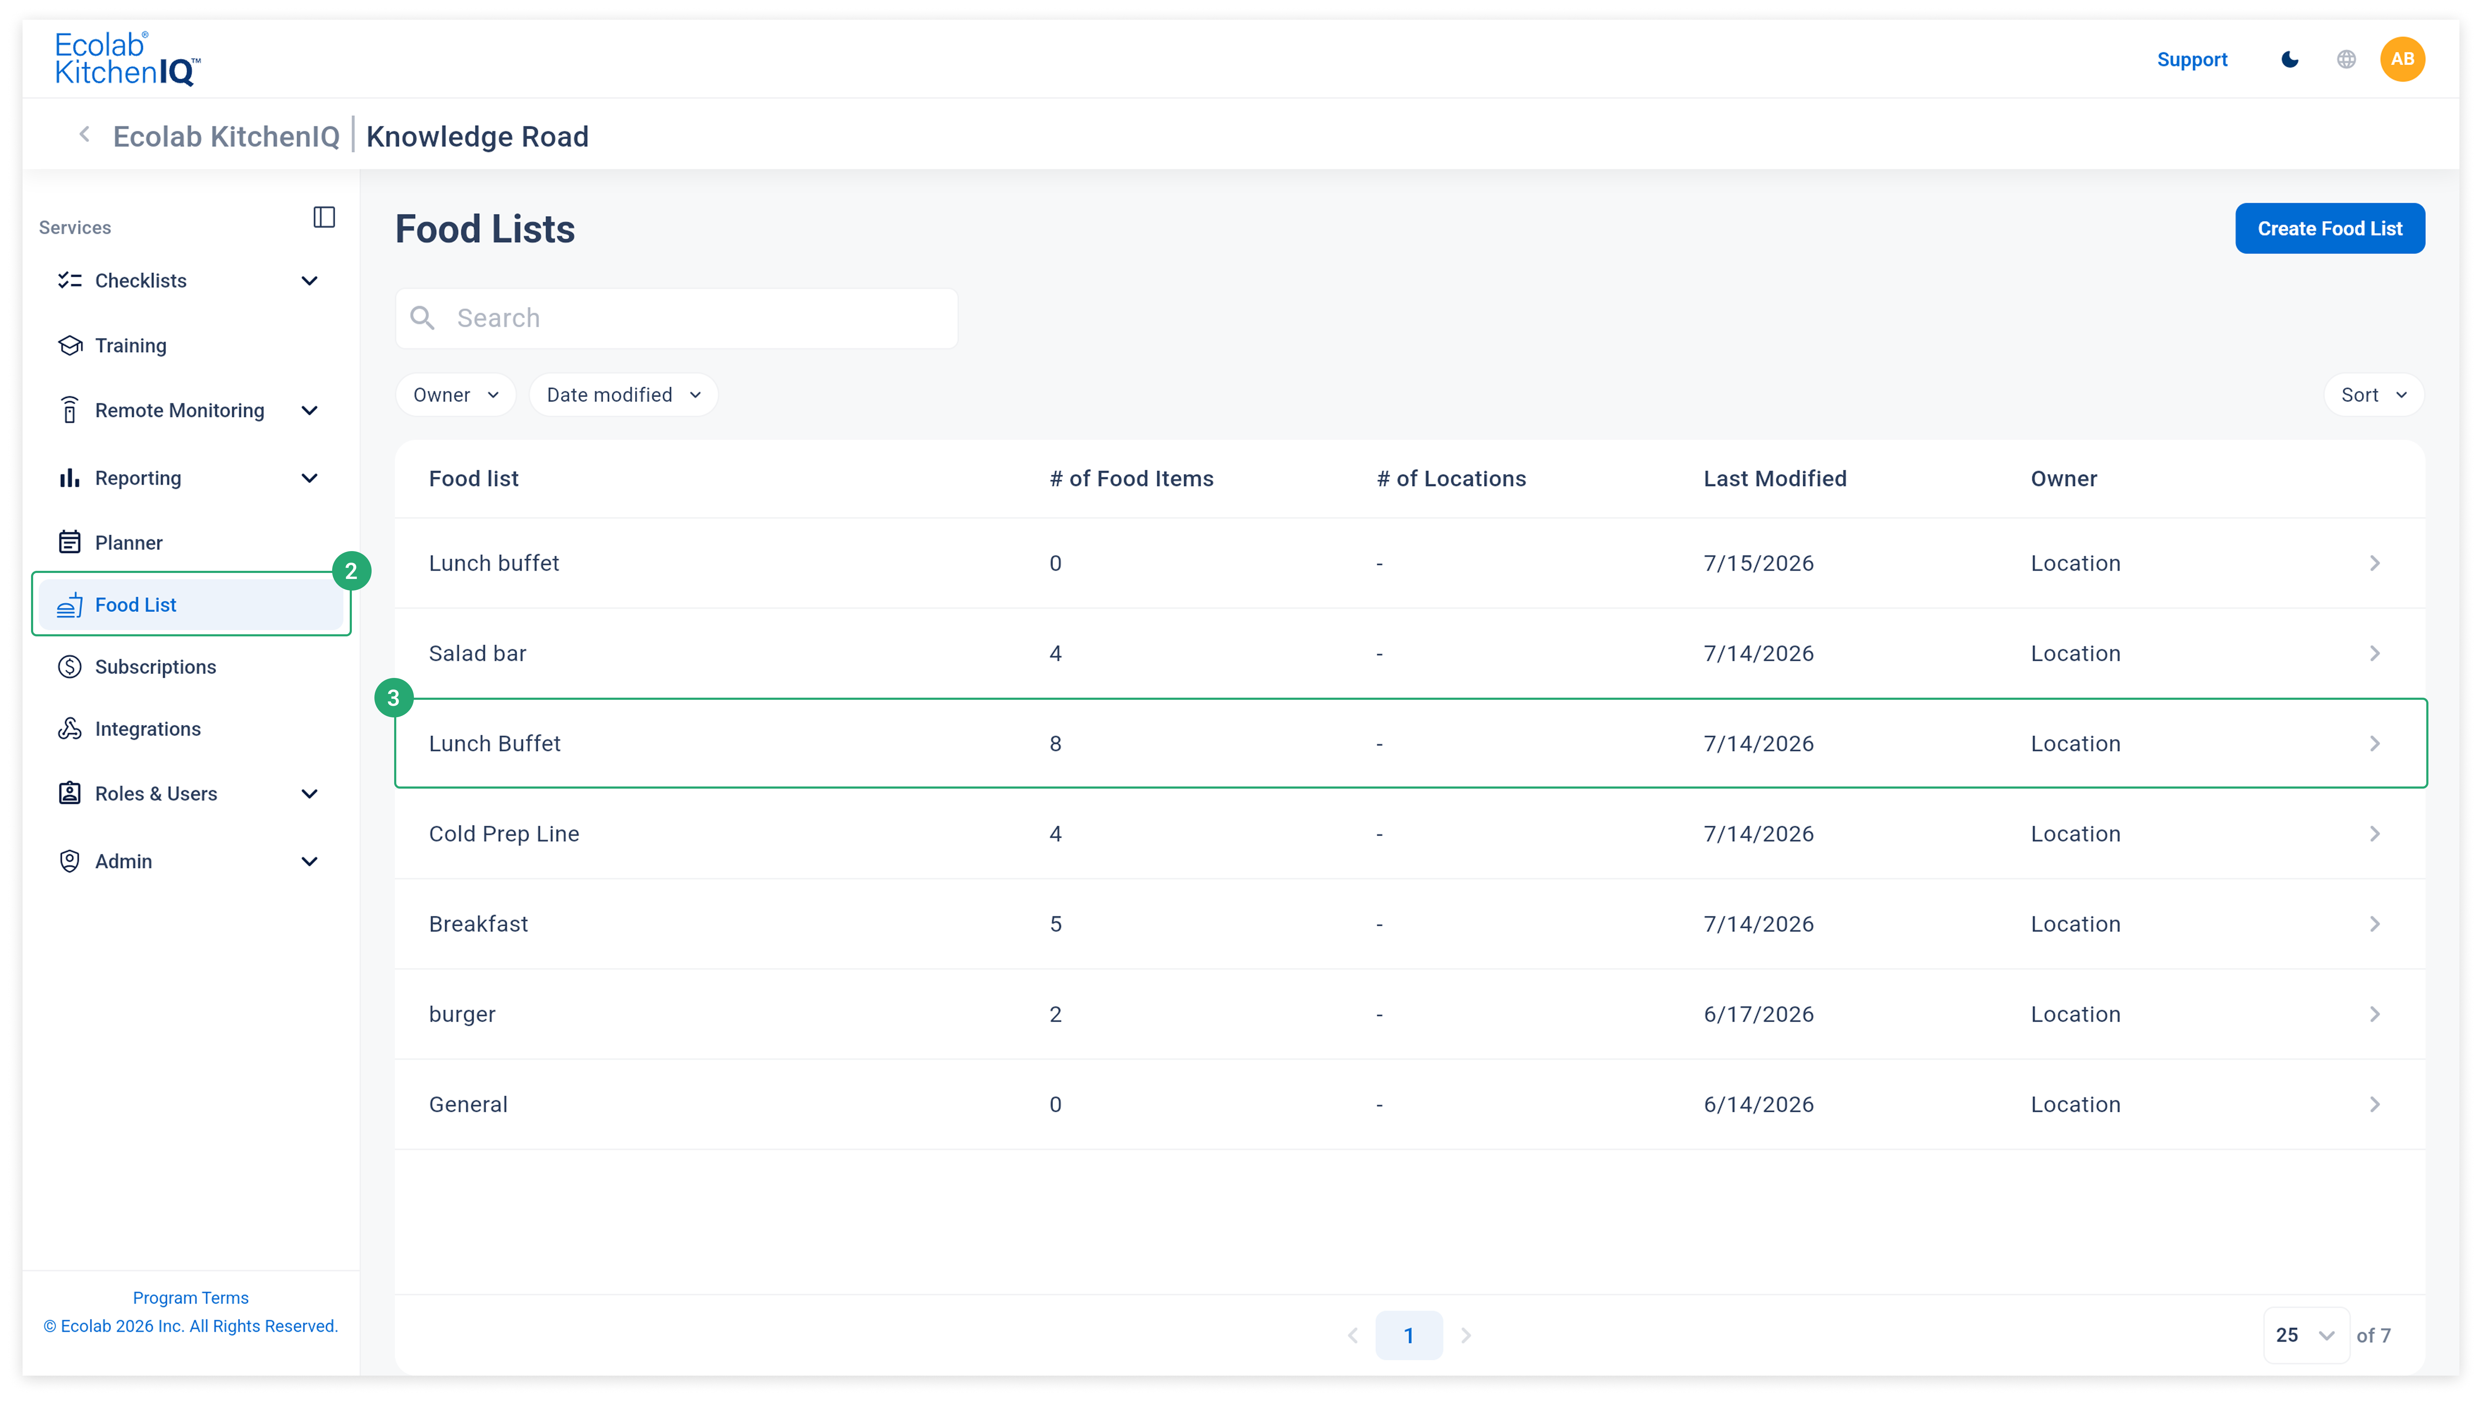The width and height of the screenshot is (2482, 1401).
Task: Open the Cold Prep Line food list
Action: coord(1410,834)
